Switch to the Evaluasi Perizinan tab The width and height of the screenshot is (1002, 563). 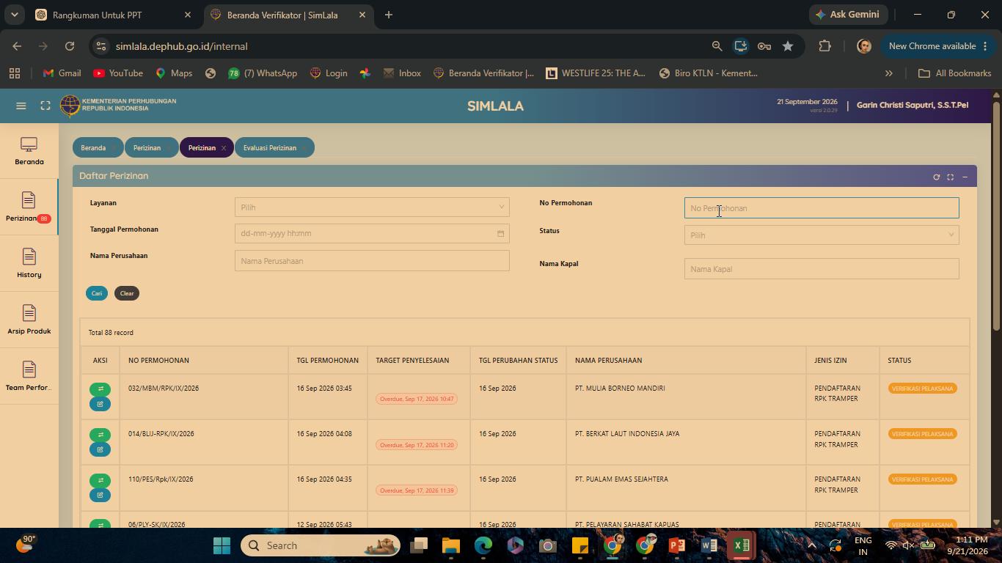(x=270, y=148)
